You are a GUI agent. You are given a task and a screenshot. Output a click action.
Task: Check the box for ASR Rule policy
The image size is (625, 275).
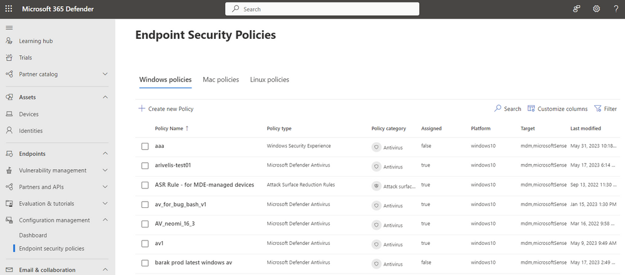point(145,185)
